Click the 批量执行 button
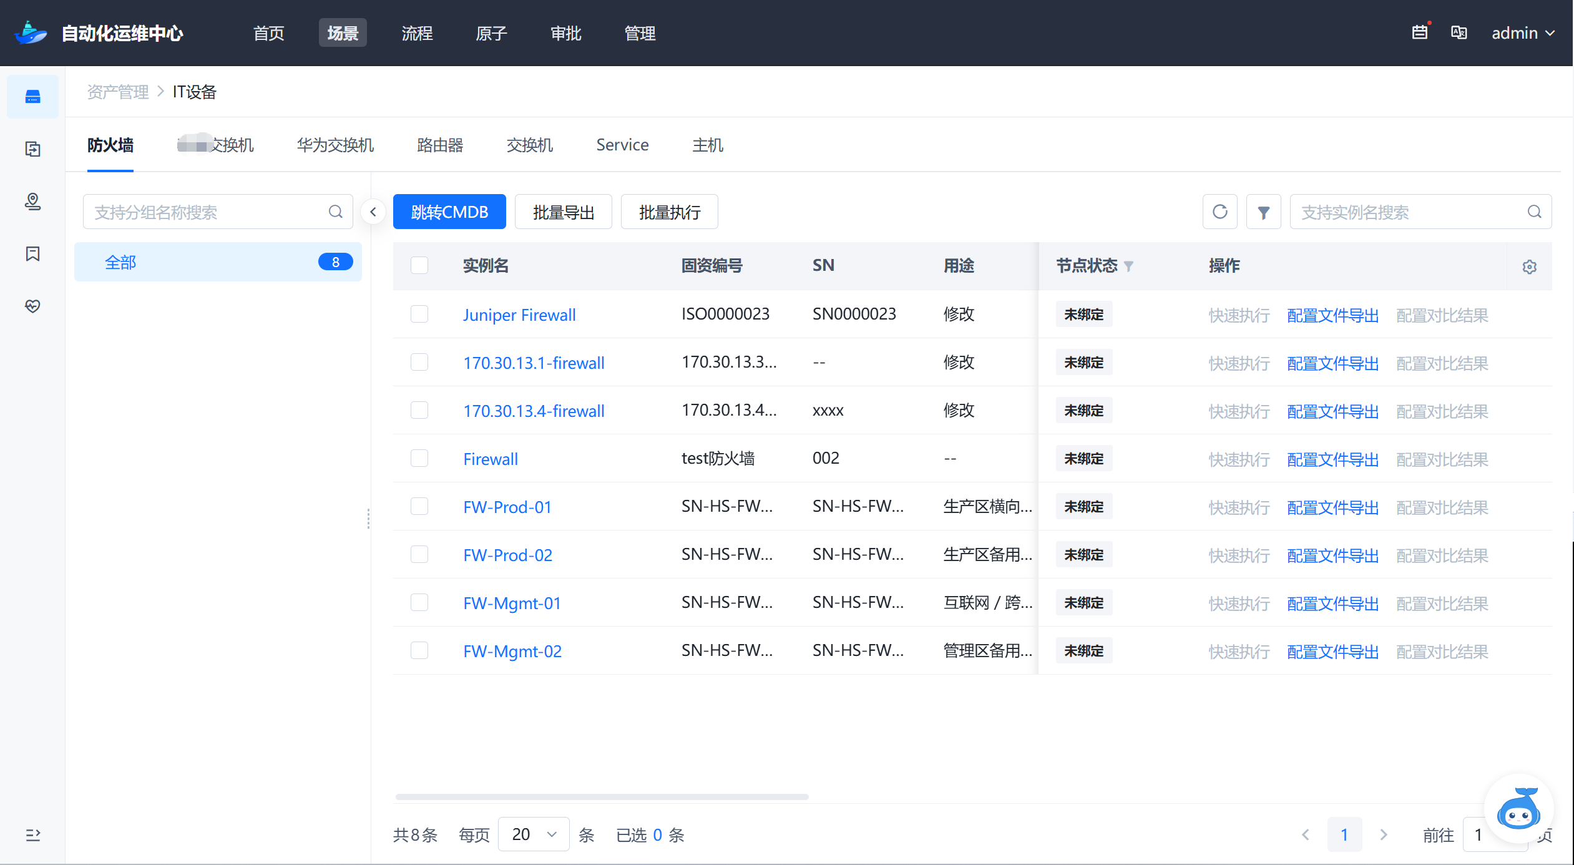This screenshot has width=1574, height=865. [x=670, y=212]
